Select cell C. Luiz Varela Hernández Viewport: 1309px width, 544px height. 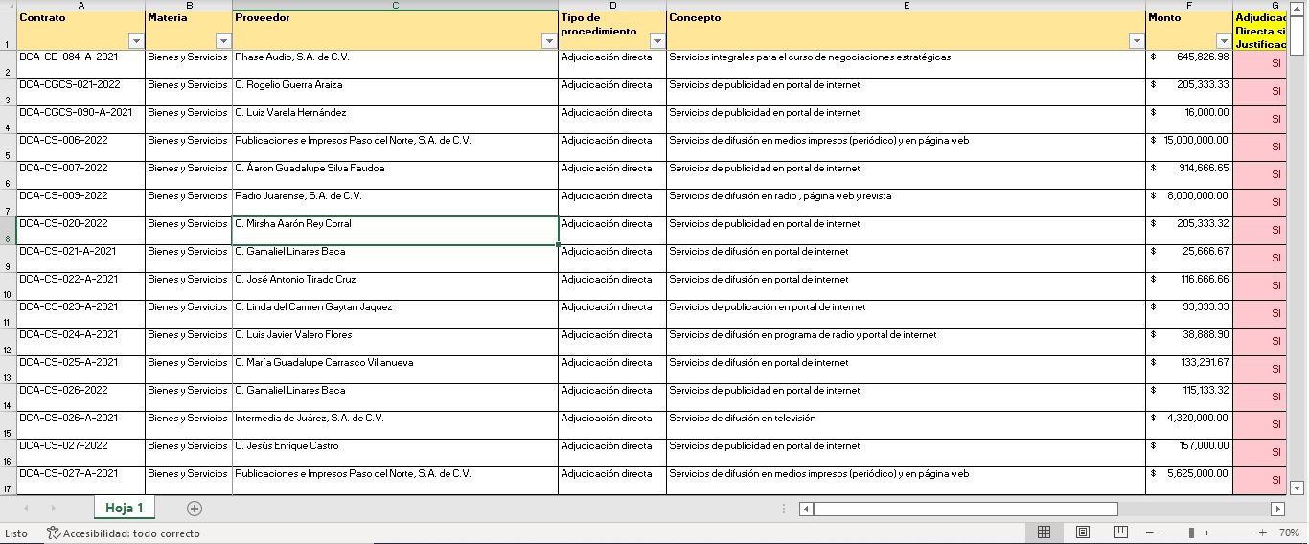click(395, 120)
